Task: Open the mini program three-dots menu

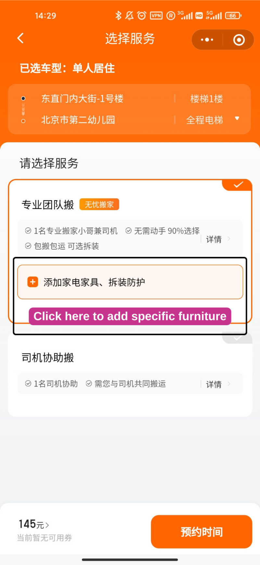Action: point(207,40)
